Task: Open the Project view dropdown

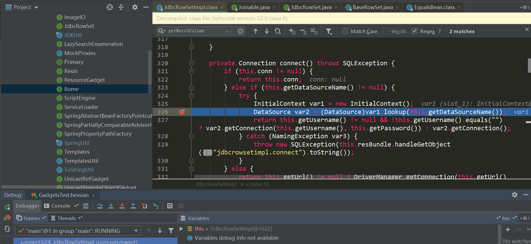Action: tap(36, 7)
